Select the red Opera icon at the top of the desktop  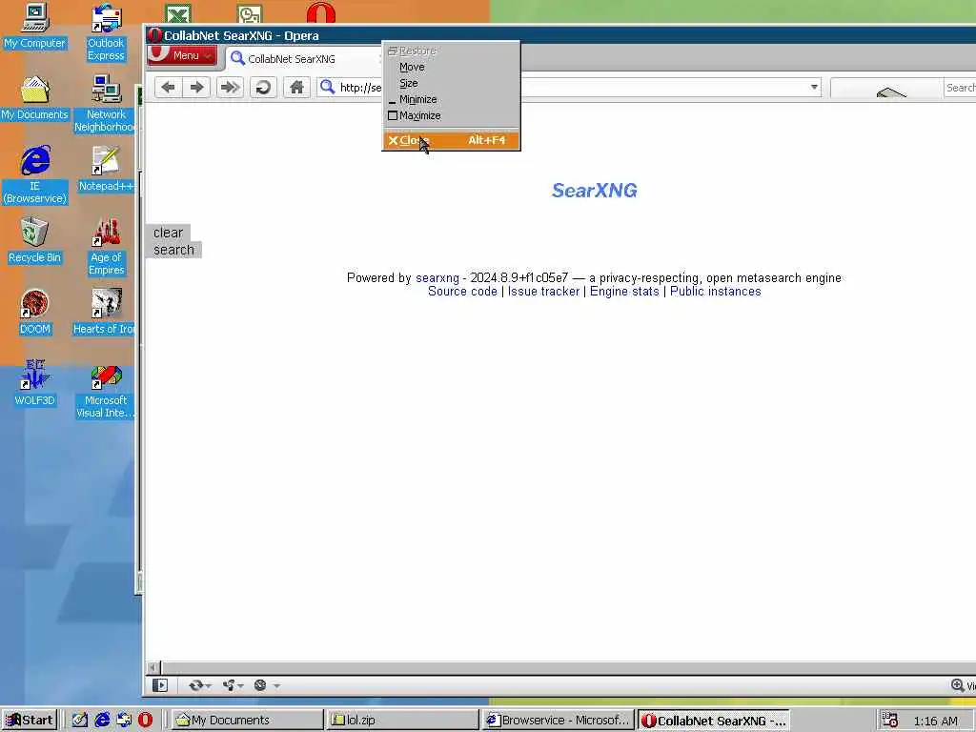[321, 13]
